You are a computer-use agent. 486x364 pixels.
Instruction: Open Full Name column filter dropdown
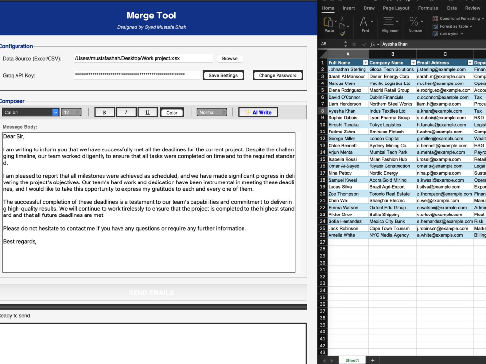pos(365,63)
